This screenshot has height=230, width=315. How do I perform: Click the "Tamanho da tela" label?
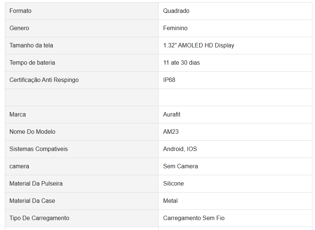click(31, 46)
